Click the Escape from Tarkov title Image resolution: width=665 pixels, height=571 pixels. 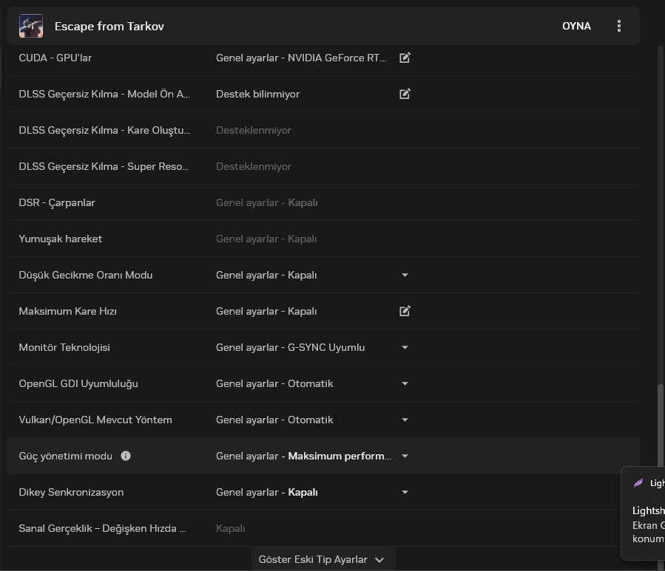click(x=109, y=27)
